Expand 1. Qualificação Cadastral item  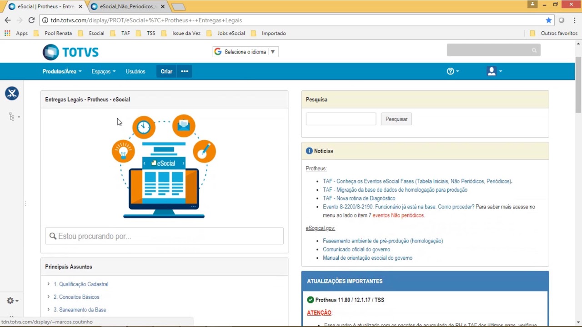49,284
